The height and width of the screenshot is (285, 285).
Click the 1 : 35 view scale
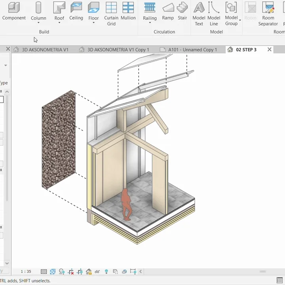(x=26, y=272)
